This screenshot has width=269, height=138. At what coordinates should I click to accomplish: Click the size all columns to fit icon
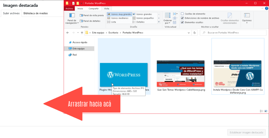coord(174,22)
